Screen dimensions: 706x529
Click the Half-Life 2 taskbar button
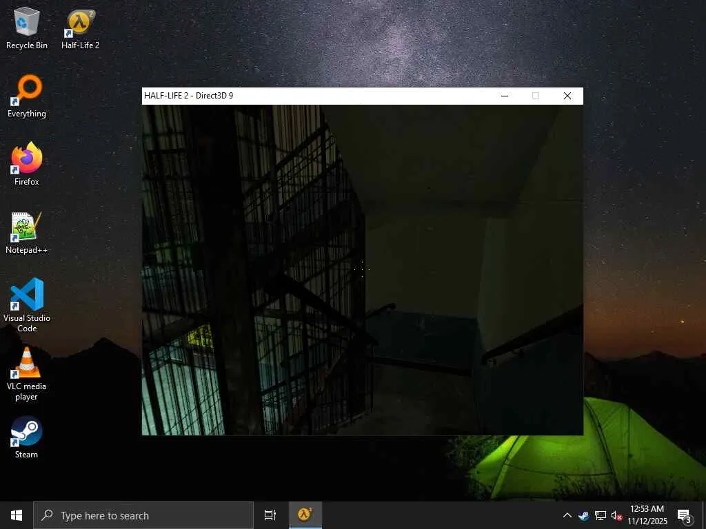point(305,515)
